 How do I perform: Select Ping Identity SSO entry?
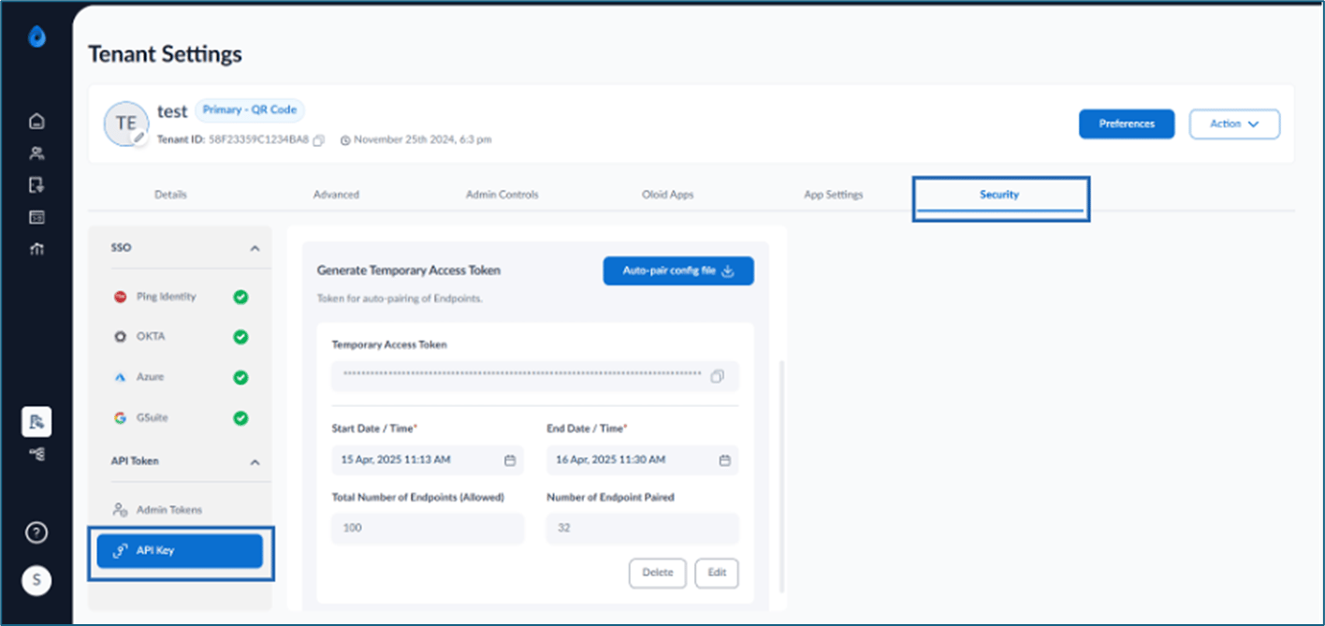click(x=180, y=297)
